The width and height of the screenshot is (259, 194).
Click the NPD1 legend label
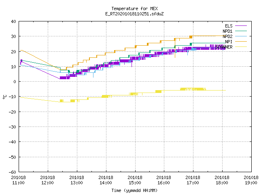(x=227, y=31)
